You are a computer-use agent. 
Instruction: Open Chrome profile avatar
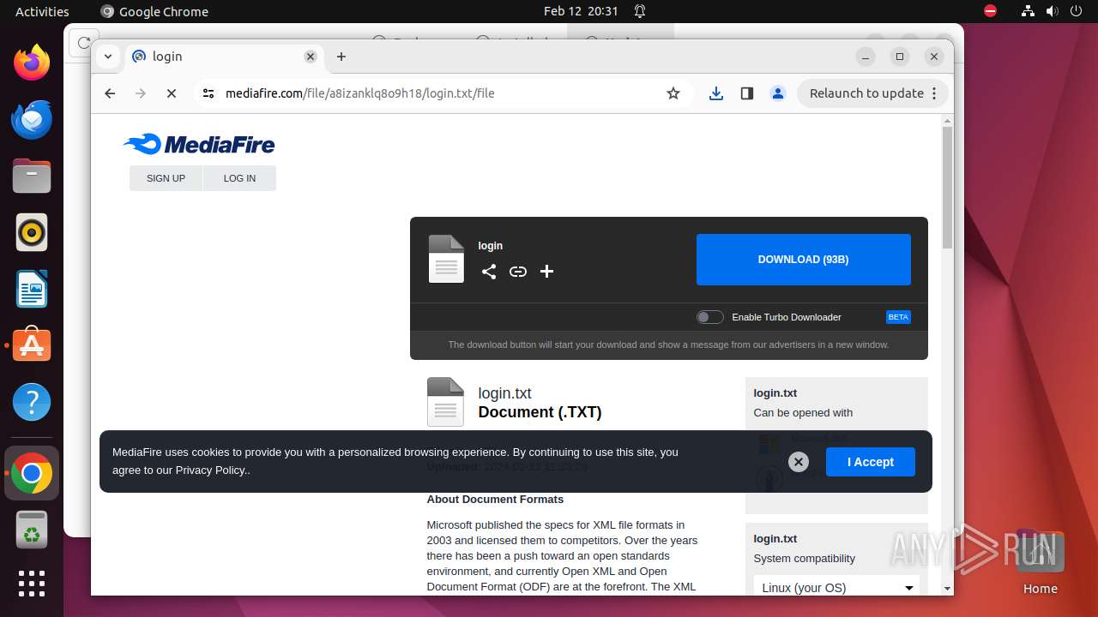tap(778, 93)
